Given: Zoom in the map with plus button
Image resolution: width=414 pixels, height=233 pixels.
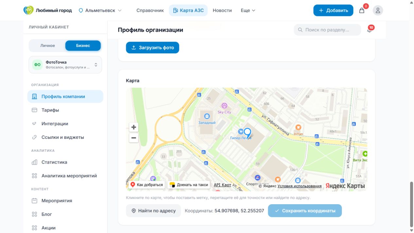Looking at the screenshot, I should pyautogui.click(x=134, y=127).
